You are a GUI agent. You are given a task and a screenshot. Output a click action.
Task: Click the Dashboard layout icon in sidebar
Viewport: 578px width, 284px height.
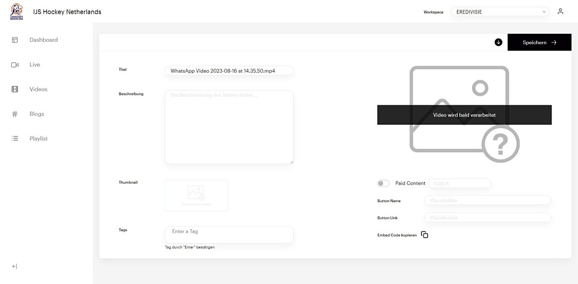pyautogui.click(x=15, y=40)
